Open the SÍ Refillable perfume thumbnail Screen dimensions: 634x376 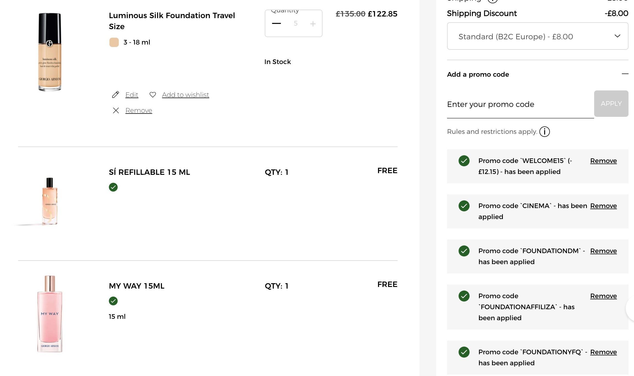click(x=50, y=201)
